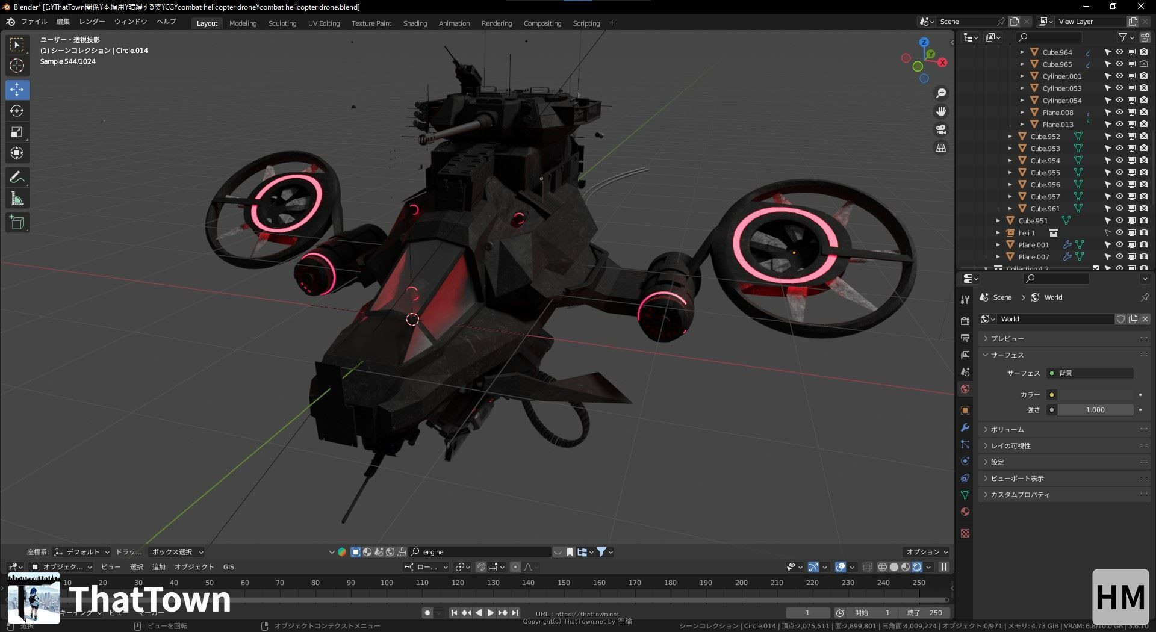Click the current frame field
This screenshot has width=1156, height=632.
[x=807, y=613]
